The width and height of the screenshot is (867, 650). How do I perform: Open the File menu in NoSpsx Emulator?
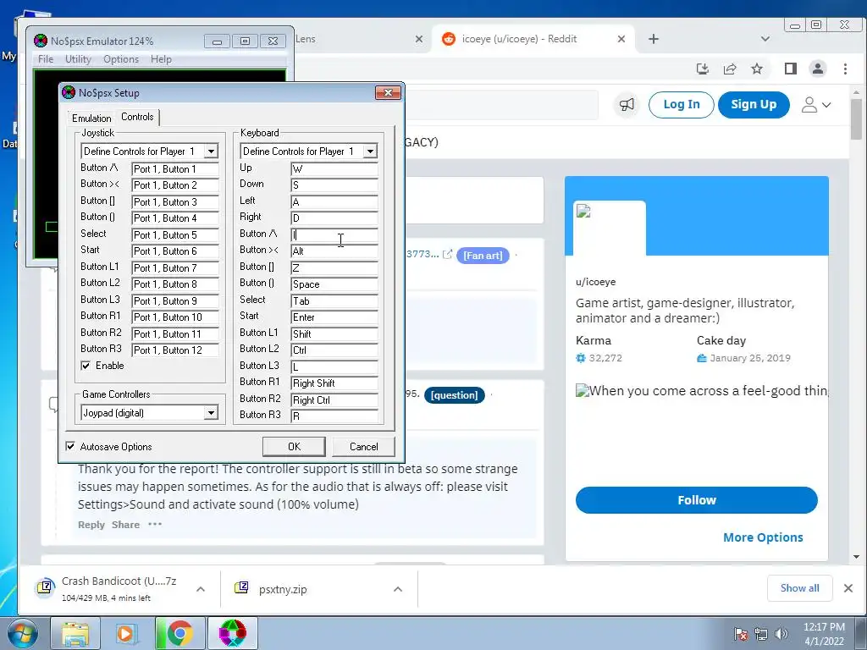(x=46, y=59)
